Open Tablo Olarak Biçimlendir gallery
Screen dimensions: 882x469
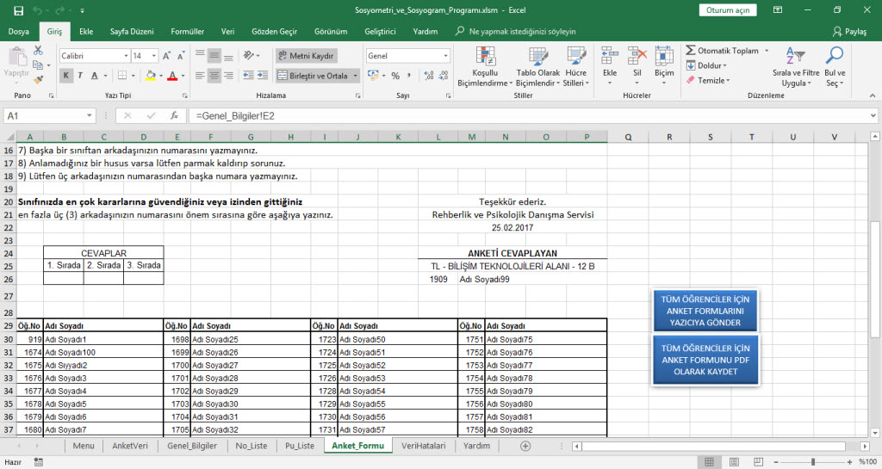(537, 66)
